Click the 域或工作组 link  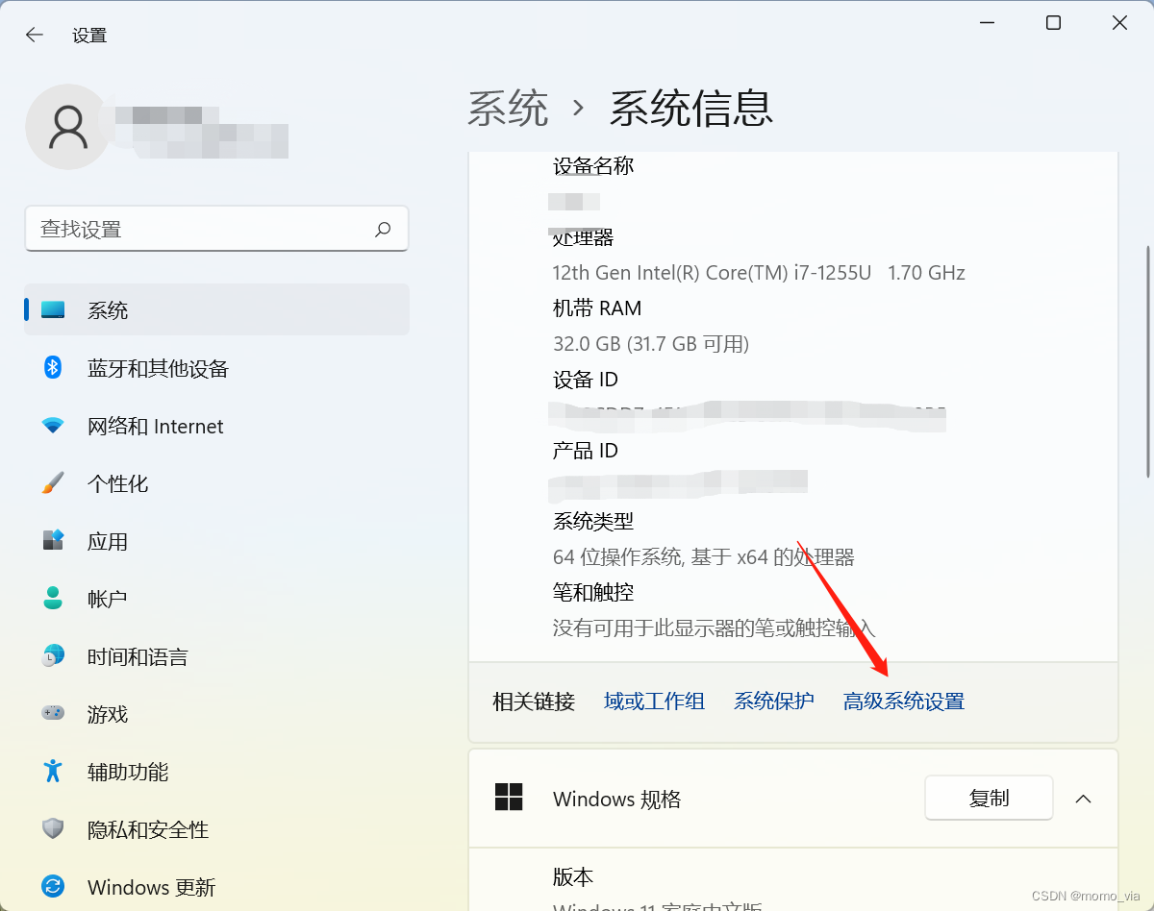click(x=654, y=702)
